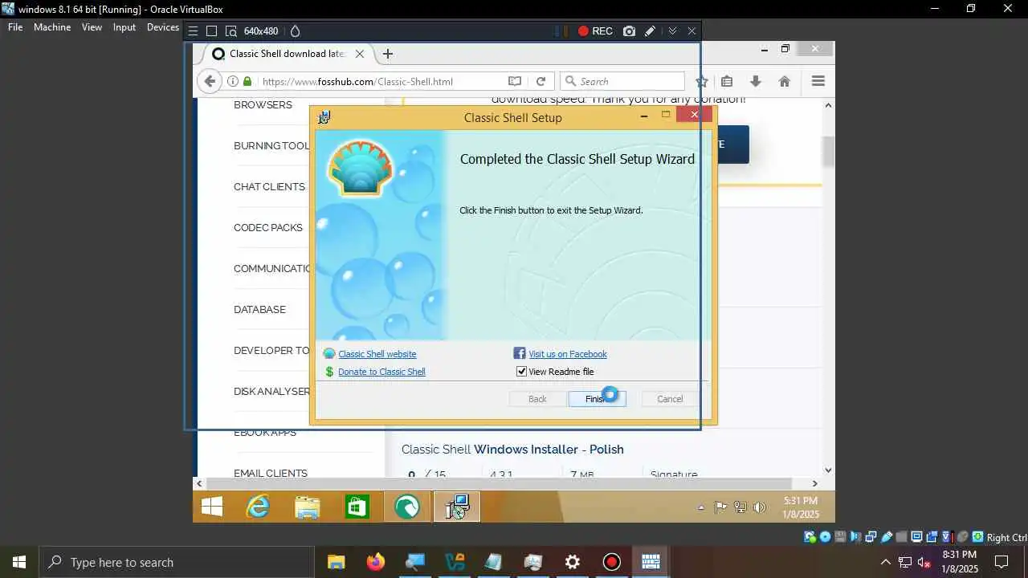Open the host notification center icon
This screenshot has height=578, width=1028.
(1001, 562)
